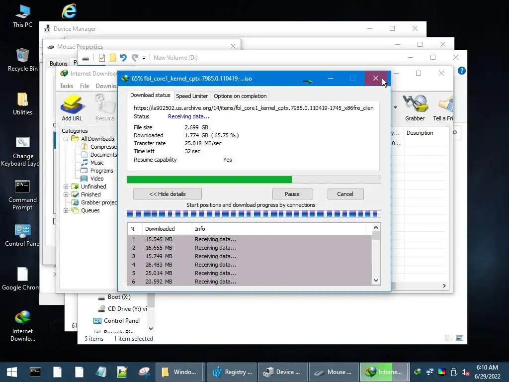Select the Control Panel desktop icon
This screenshot has height=382, width=509.
click(22, 235)
